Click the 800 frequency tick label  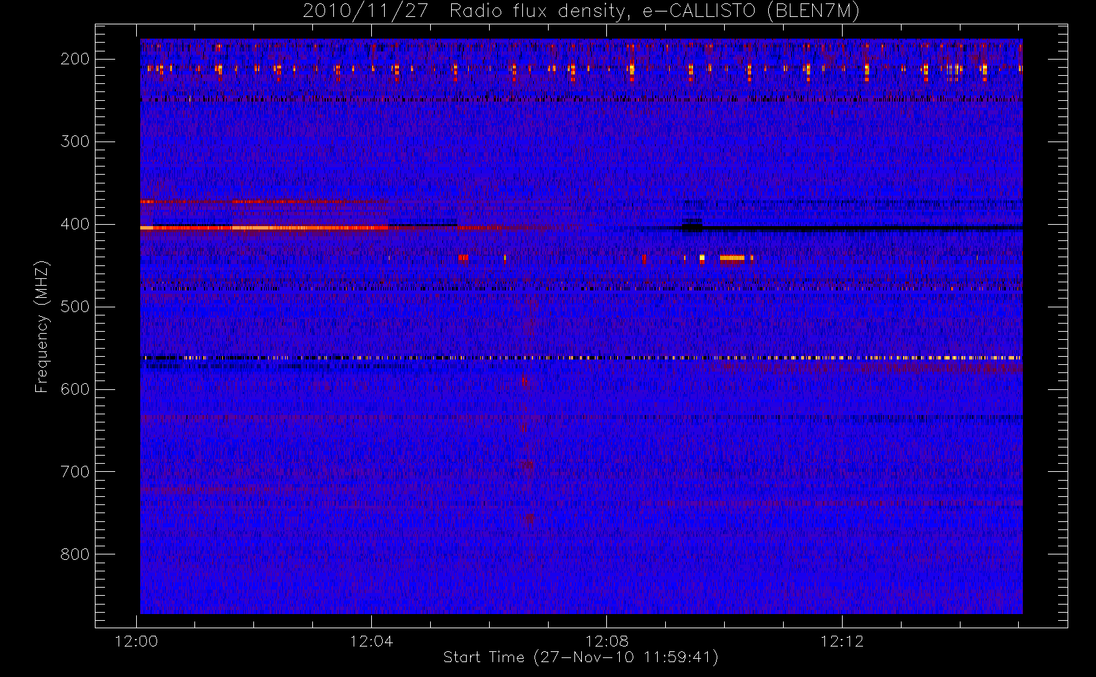click(x=75, y=554)
